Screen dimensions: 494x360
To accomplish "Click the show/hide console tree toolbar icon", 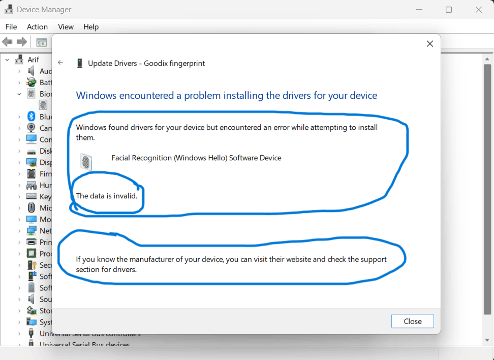I will pos(41,42).
